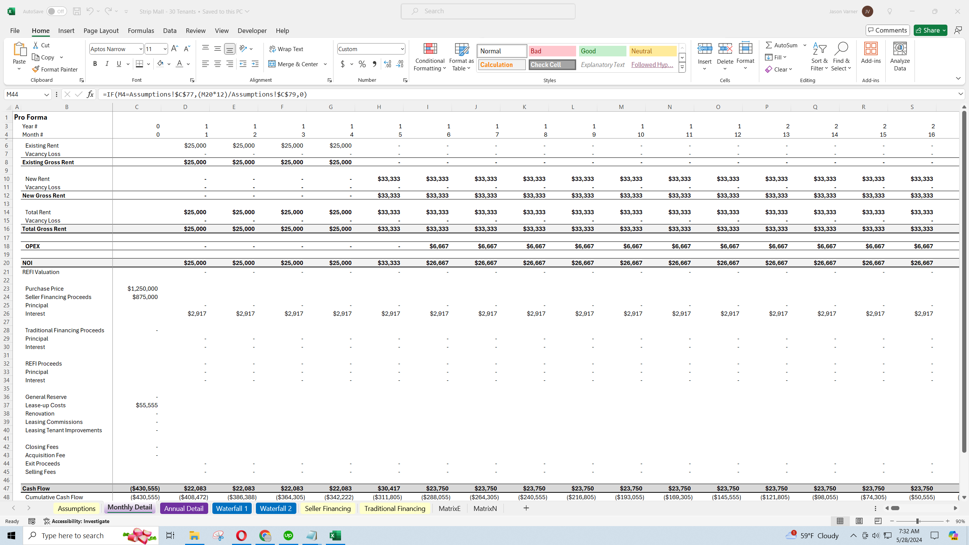Expand the formula bar
The width and height of the screenshot is (969, 545).
pyautogui.click(x=961, y=94)
